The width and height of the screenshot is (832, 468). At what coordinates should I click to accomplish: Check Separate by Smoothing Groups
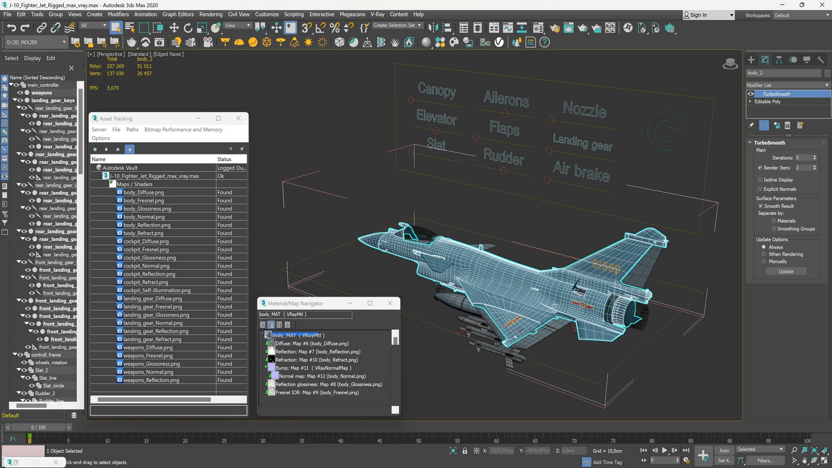[x=773, y=229]
